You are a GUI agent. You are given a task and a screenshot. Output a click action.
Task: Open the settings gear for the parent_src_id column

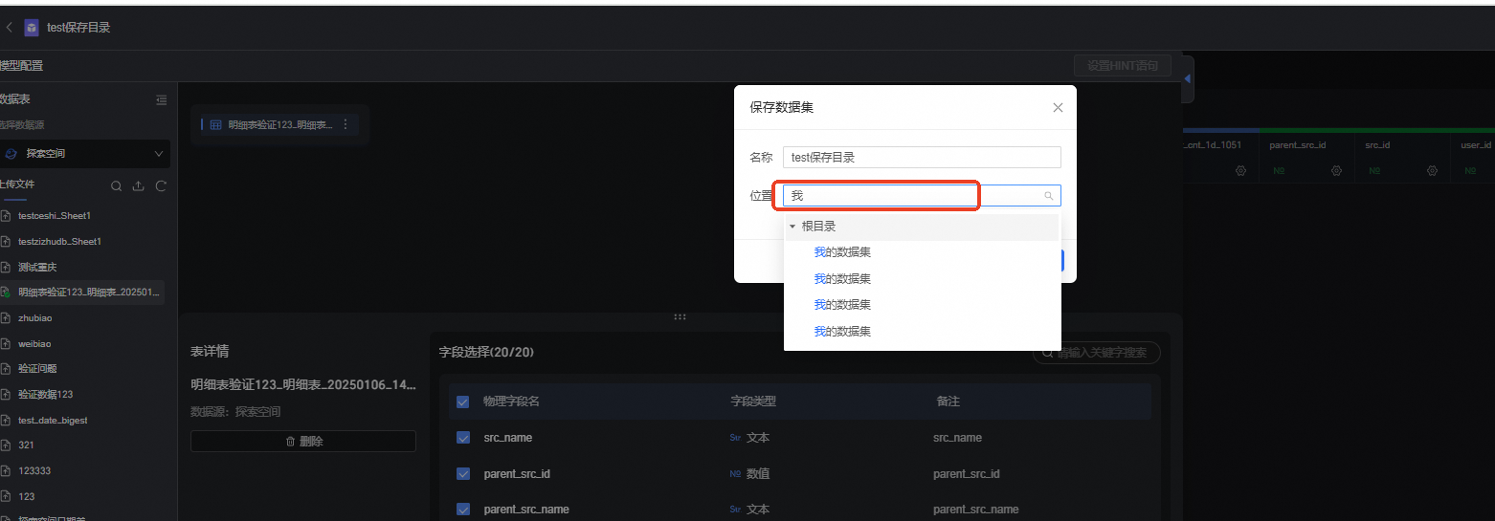pos(1336,170)
